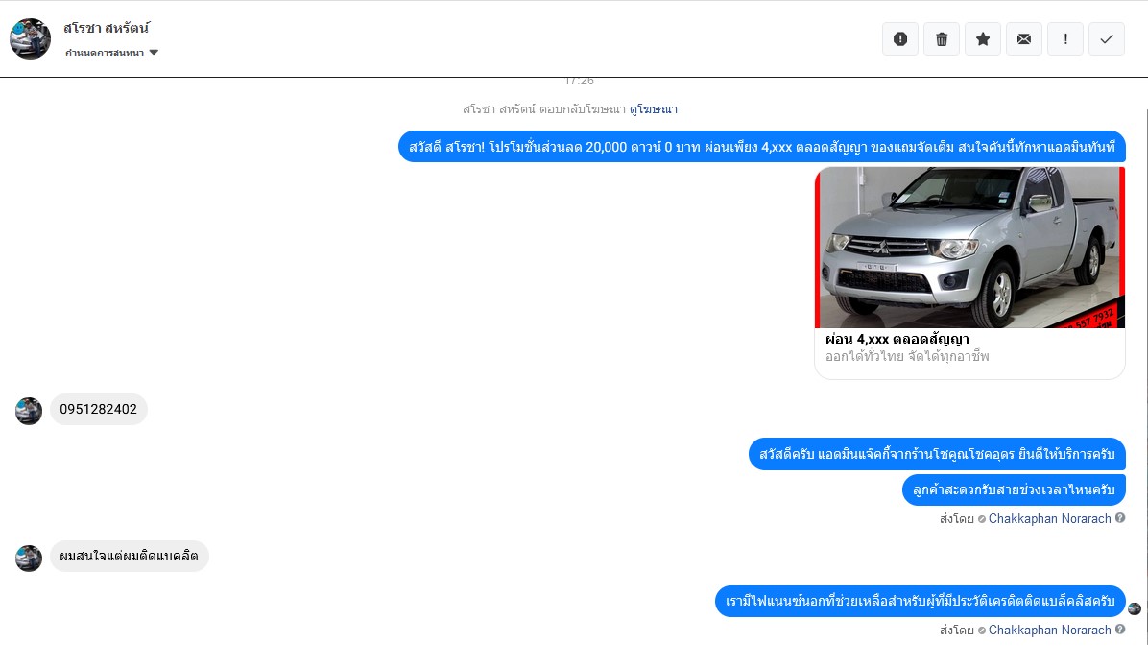Delete conversation with the trash icon
This screenshot has width=1148, height=667.
tap(942, 38)
